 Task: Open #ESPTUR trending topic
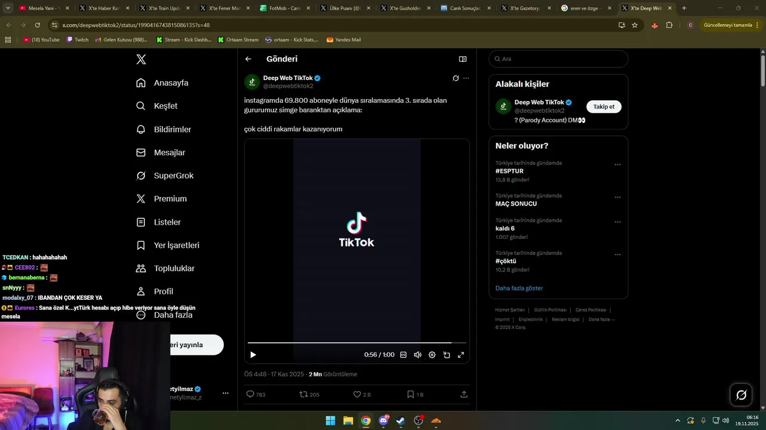[x=509, y=171]
